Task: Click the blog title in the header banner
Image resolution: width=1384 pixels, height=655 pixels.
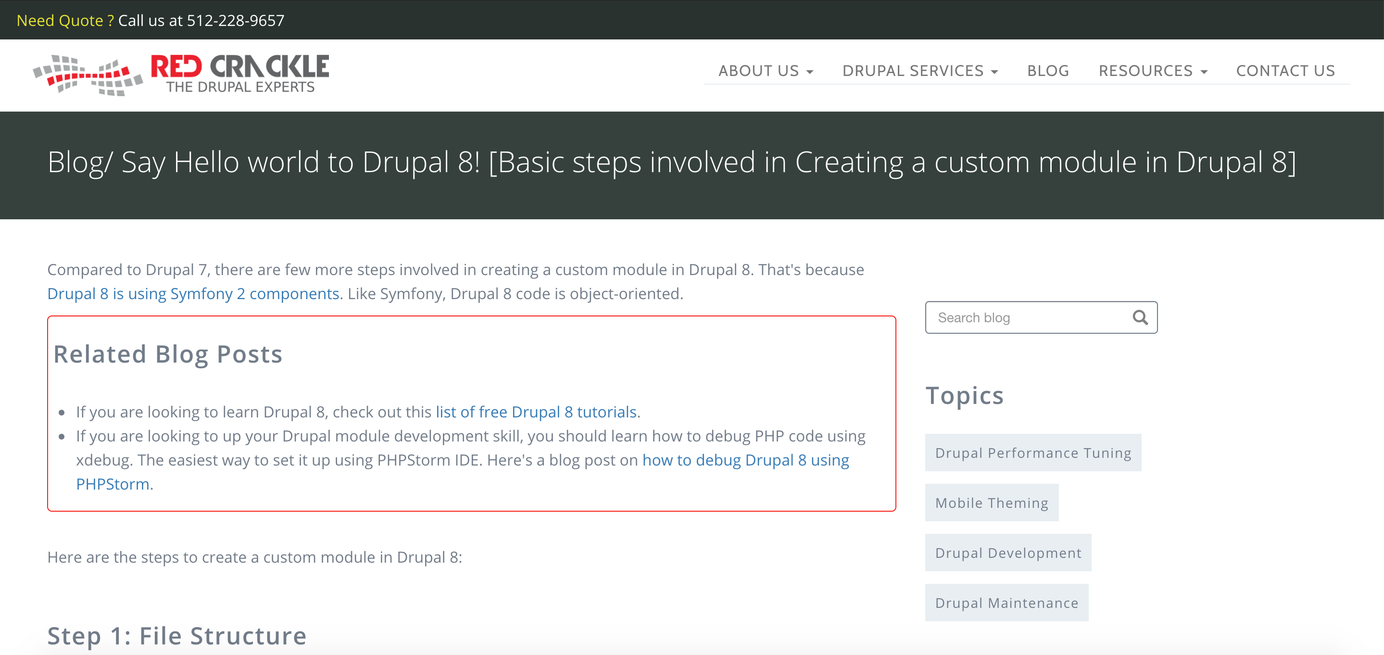Action: coord(672,162)
